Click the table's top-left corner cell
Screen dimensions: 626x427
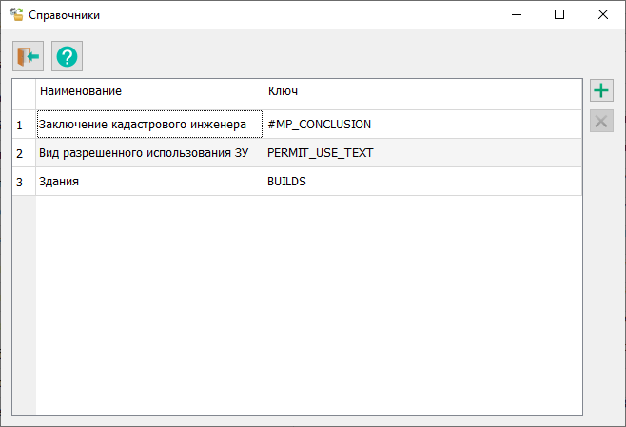(x=23, y=91)
